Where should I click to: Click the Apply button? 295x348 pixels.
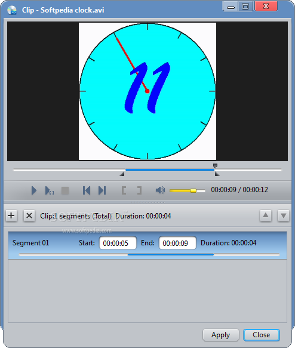[x=220, y=335]
